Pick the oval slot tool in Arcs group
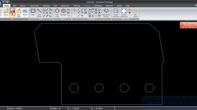Screen dimensions: 197x110 point(68,9)
